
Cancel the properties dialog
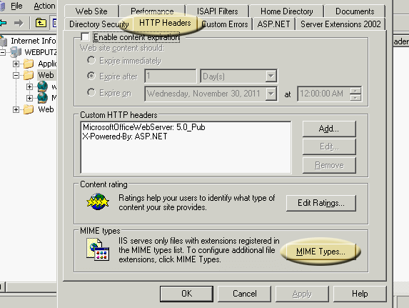pos(244,294)
